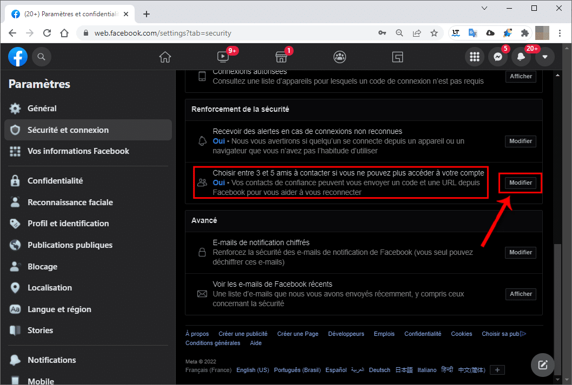The height and width of the screenshot is (385, 572).
Task: Open Confidentialité settings
Action: [88, 181]
